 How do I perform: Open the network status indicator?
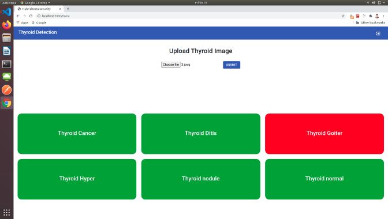(368, 3)
